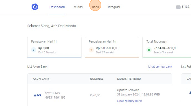Click the Pemasukan down-arrow icon
The width and height of the screenshot is (191, 106).
click(x=34, y=50)
